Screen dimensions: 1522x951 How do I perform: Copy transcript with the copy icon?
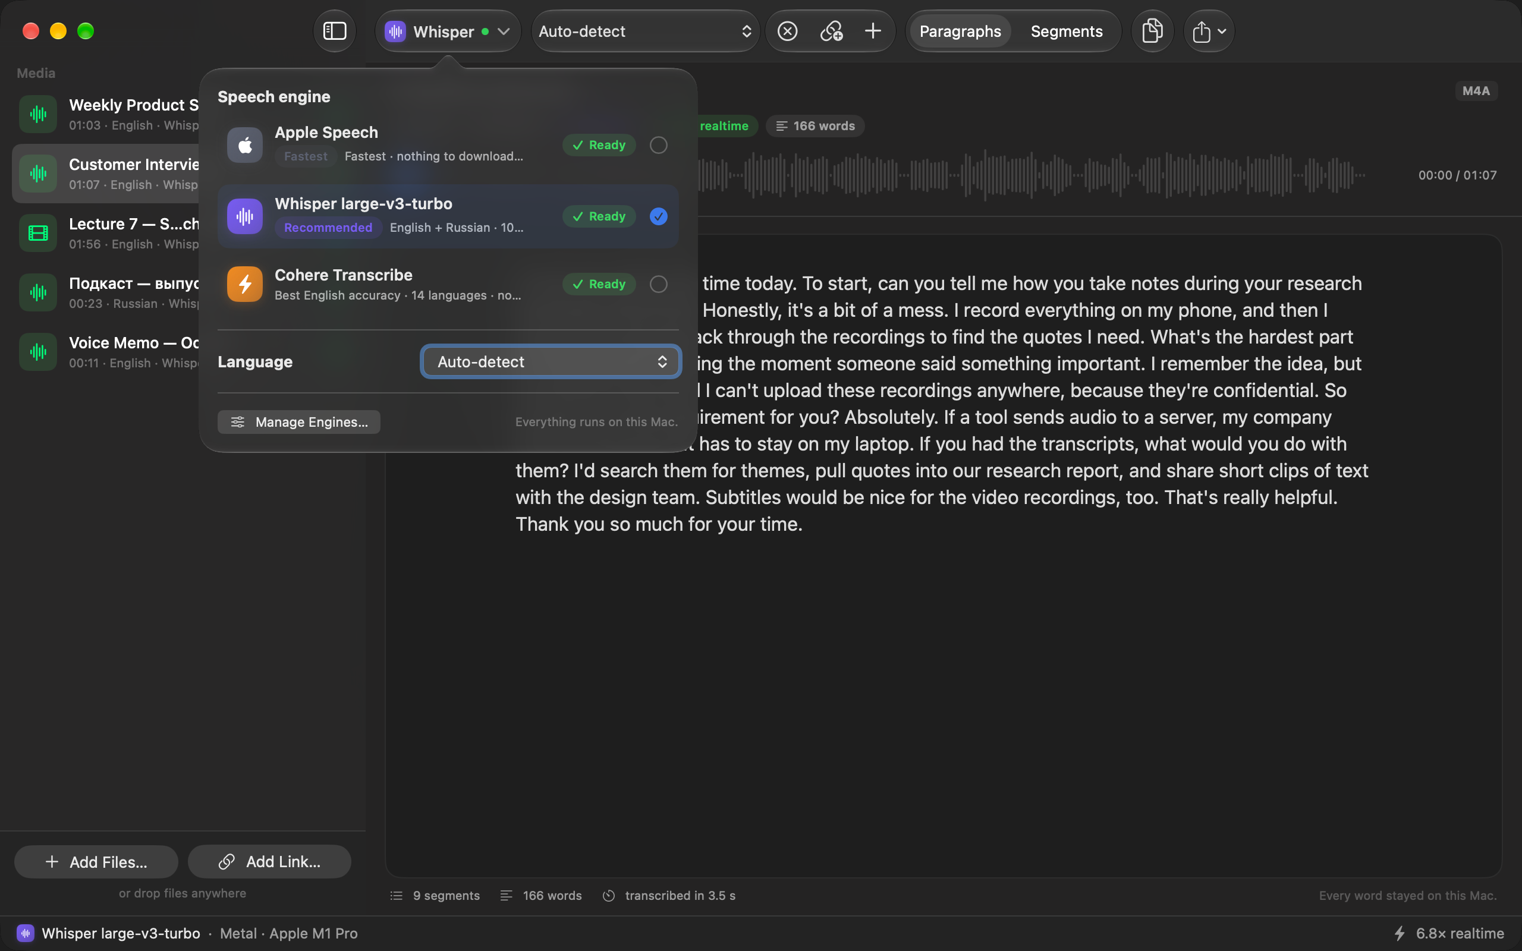point(1152,31)
